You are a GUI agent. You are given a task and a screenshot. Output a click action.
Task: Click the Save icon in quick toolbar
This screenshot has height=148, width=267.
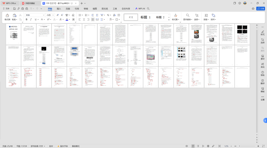tap(14, 9)
